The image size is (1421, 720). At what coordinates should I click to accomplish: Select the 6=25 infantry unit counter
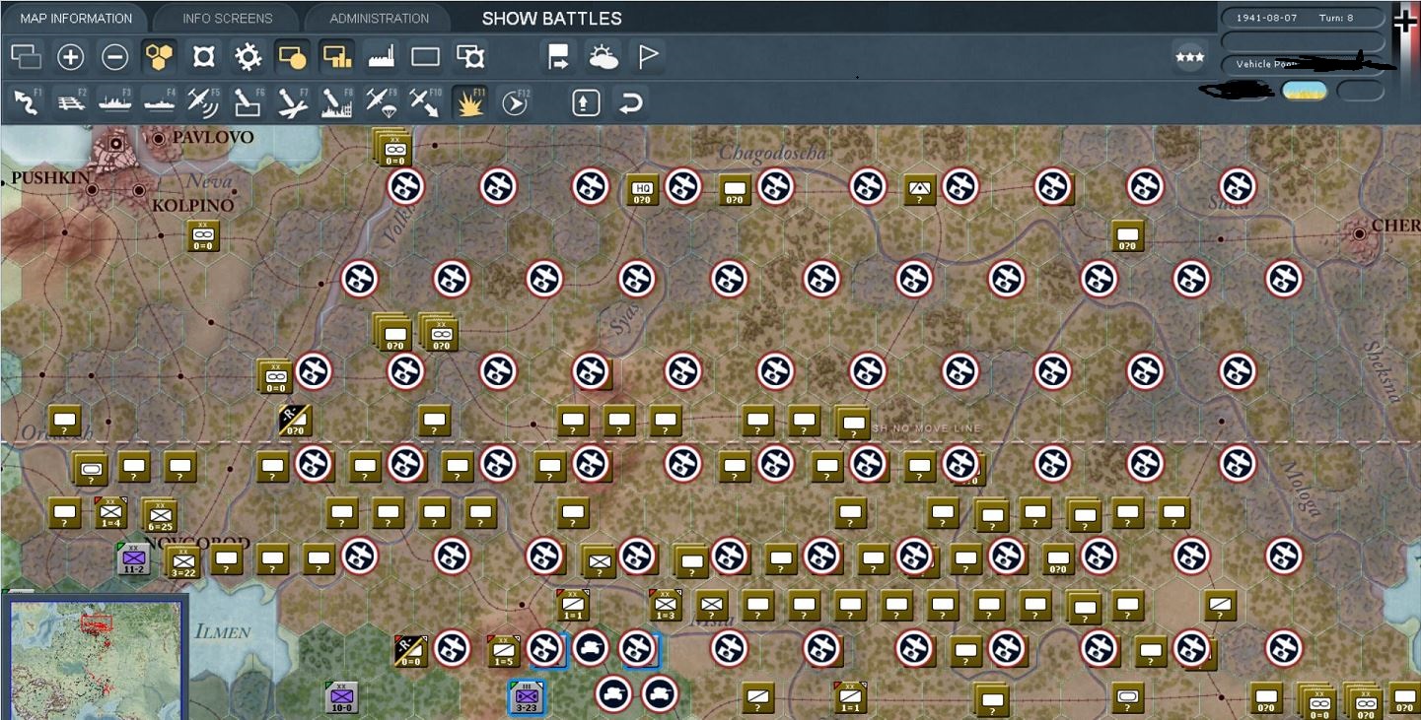tap(159, 515)
